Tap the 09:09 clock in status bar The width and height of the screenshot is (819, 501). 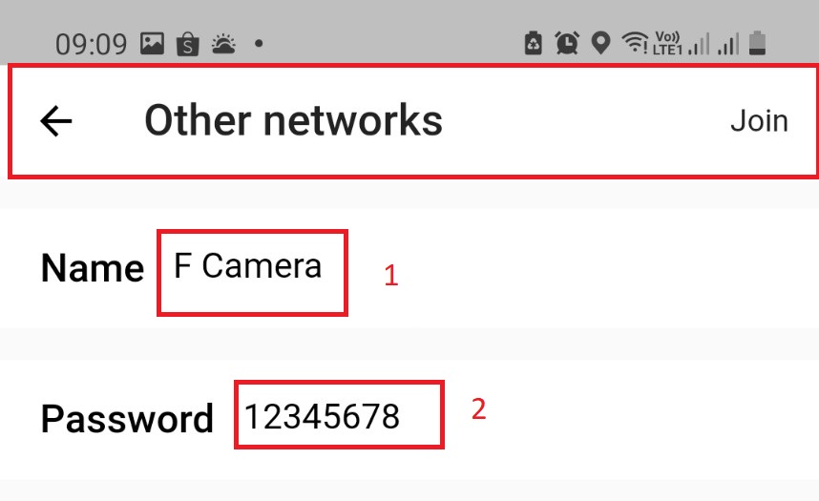(92, 45)
